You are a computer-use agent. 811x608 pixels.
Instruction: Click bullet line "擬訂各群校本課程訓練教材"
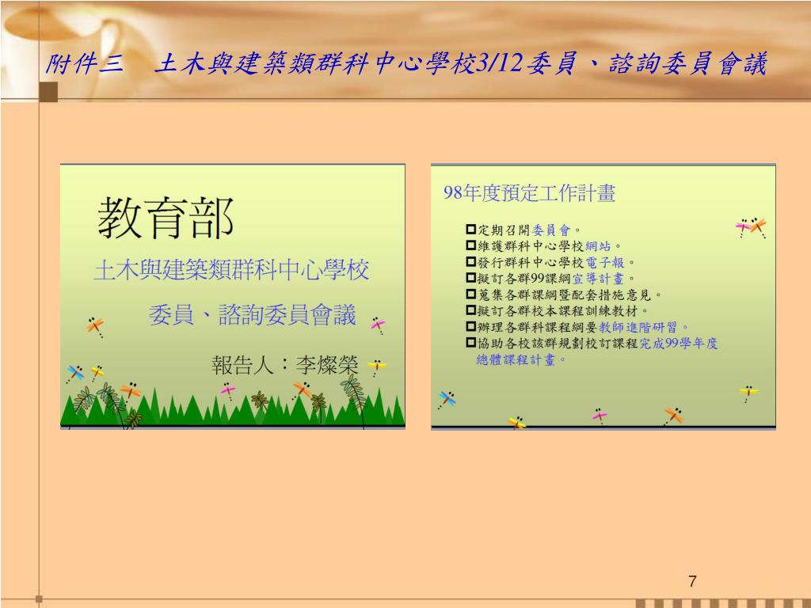[x=557, y=310]
